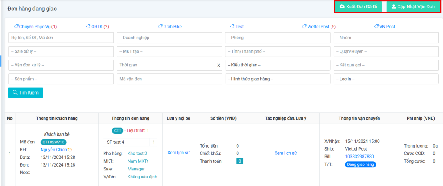Click the Đang giao hàng status badge

pos(360,164)
